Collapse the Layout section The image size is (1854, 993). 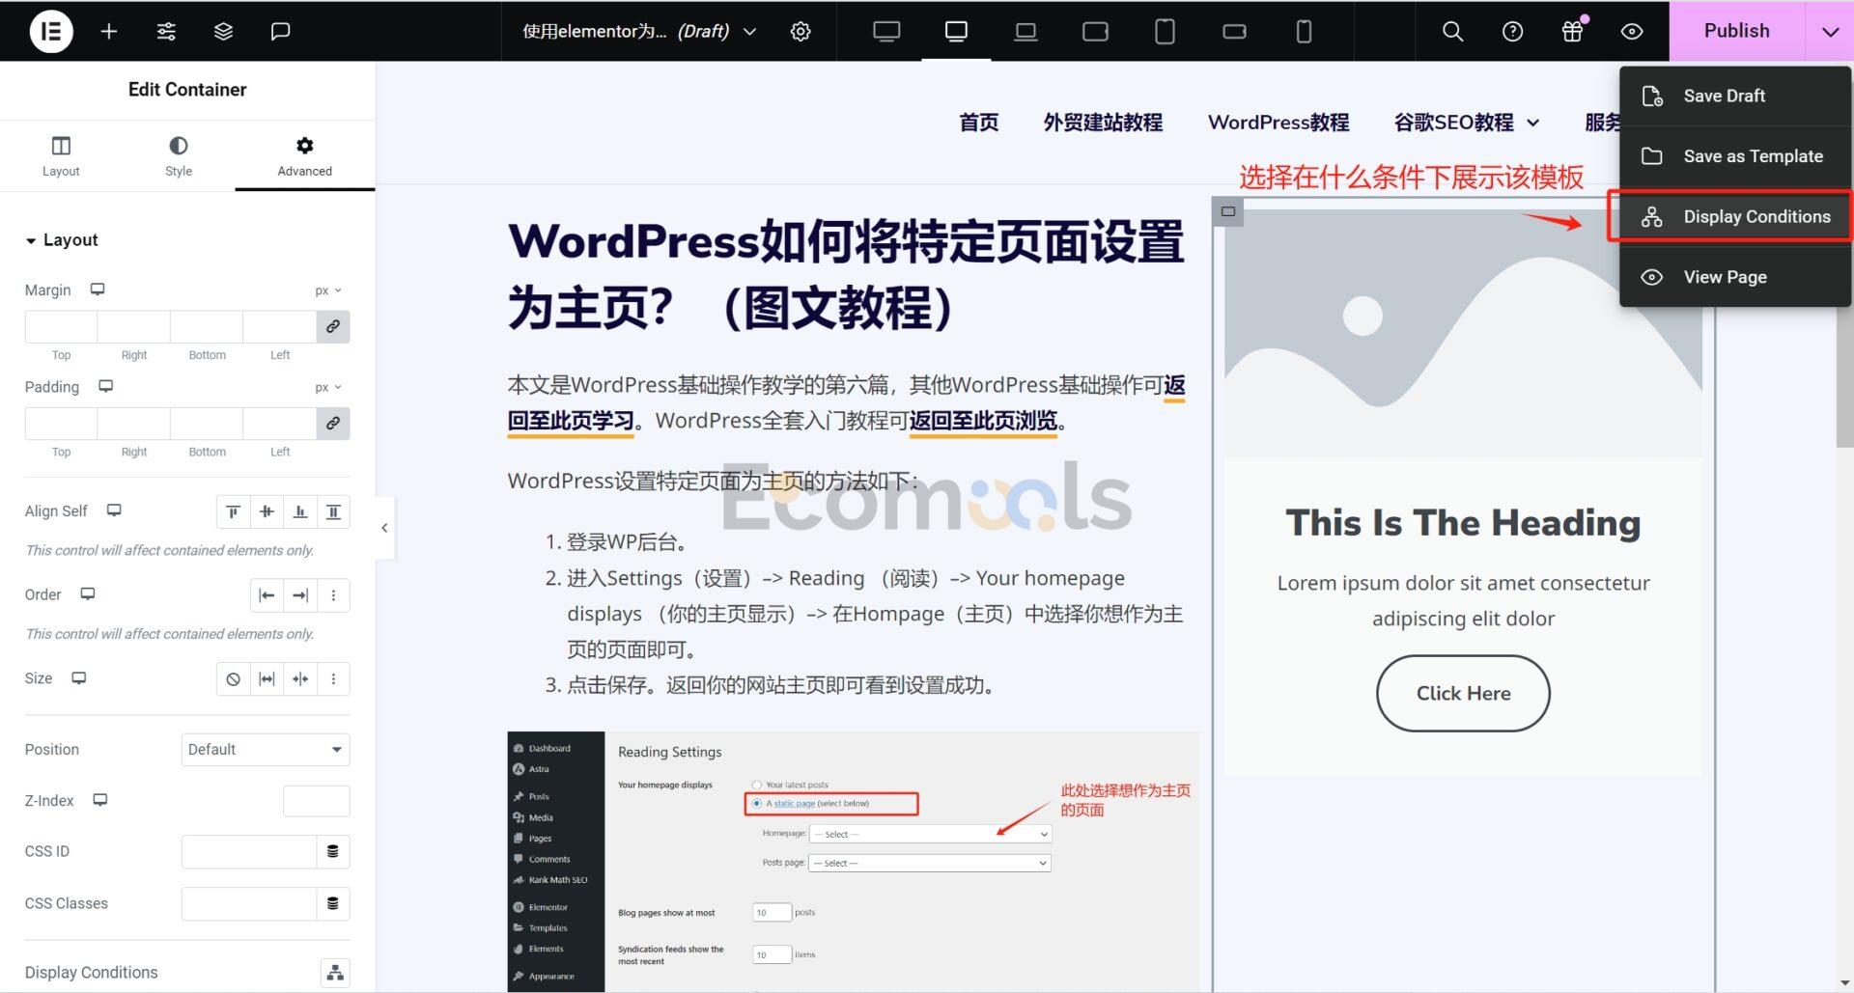click(62, 239)
